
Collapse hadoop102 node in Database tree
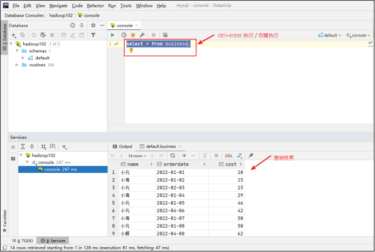(11, 44)
